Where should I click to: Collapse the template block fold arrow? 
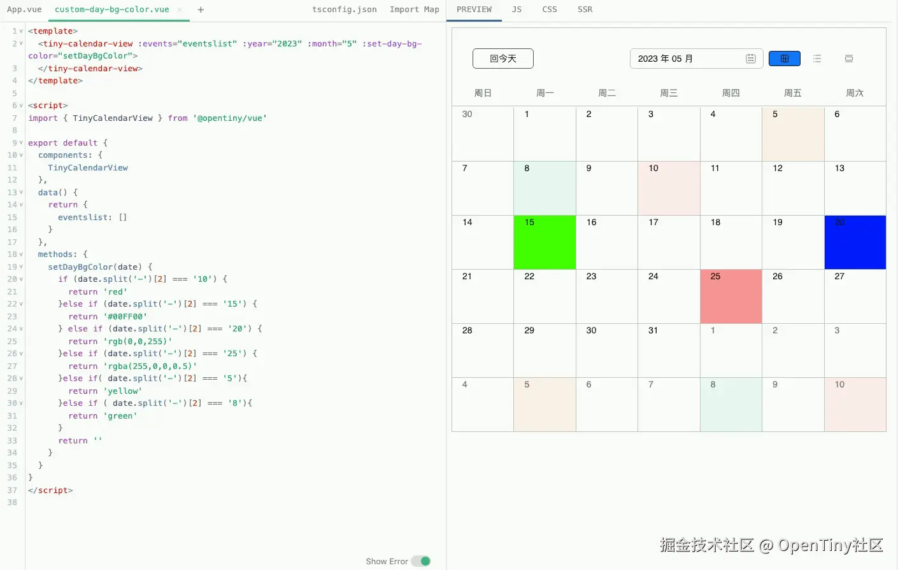click(20, 31)
